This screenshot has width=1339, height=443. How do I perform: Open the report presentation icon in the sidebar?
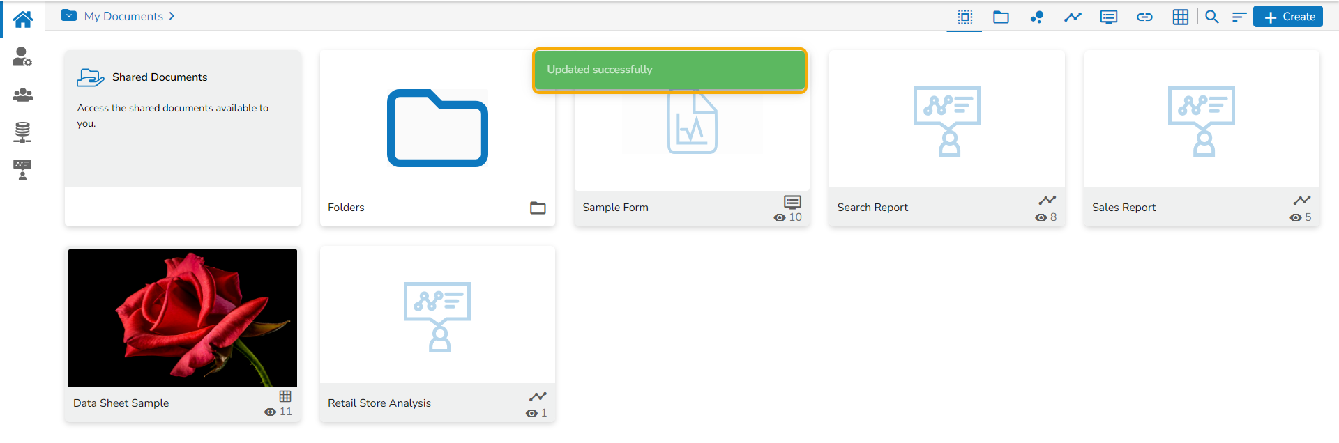(x=22, y=169)
